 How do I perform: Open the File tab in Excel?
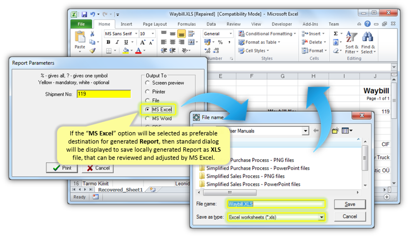(x=81, y=24)
